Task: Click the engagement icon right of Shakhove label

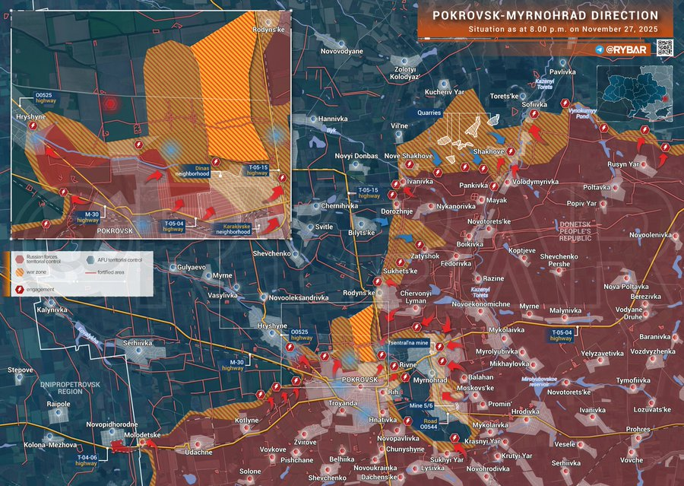Action: (511, 151)
